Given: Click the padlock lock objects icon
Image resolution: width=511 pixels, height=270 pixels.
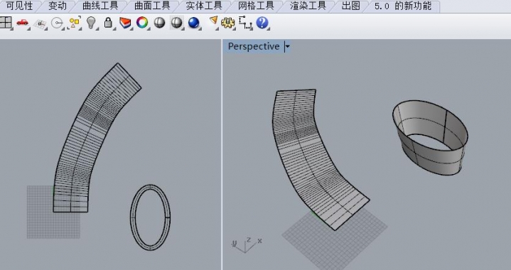Looking at the screenshot, I should pyautogui.click(x=108, y=23).
